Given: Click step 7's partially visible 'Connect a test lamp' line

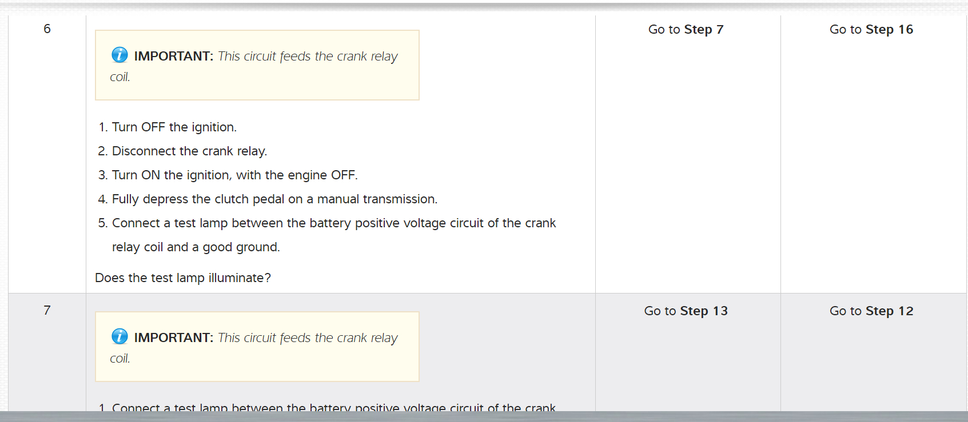Looking at the screenshot, I should 333,407.
